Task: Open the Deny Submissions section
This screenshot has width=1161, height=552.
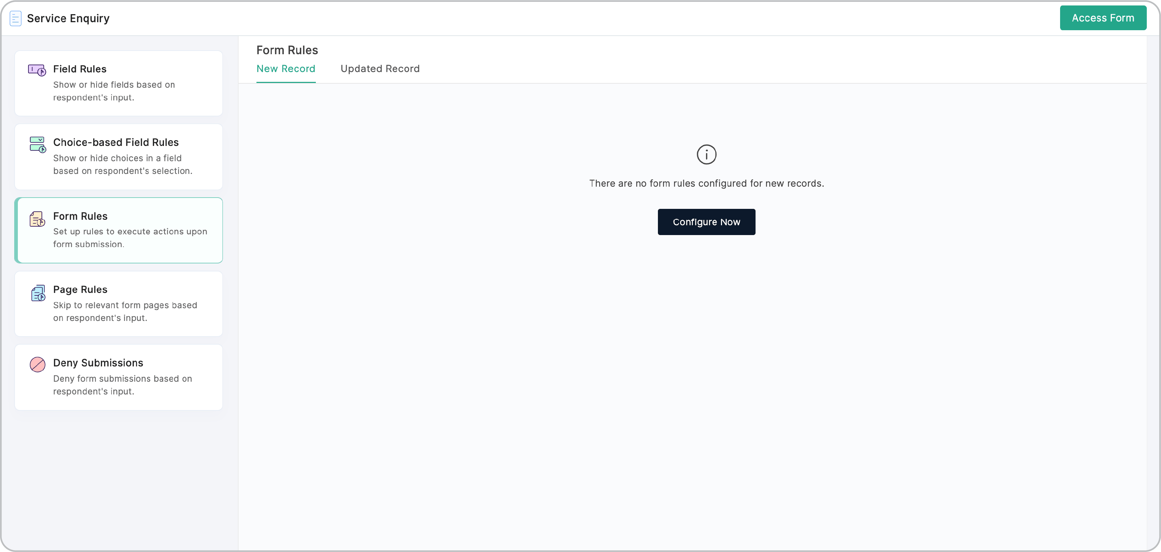Action: [x=118, y=377]
